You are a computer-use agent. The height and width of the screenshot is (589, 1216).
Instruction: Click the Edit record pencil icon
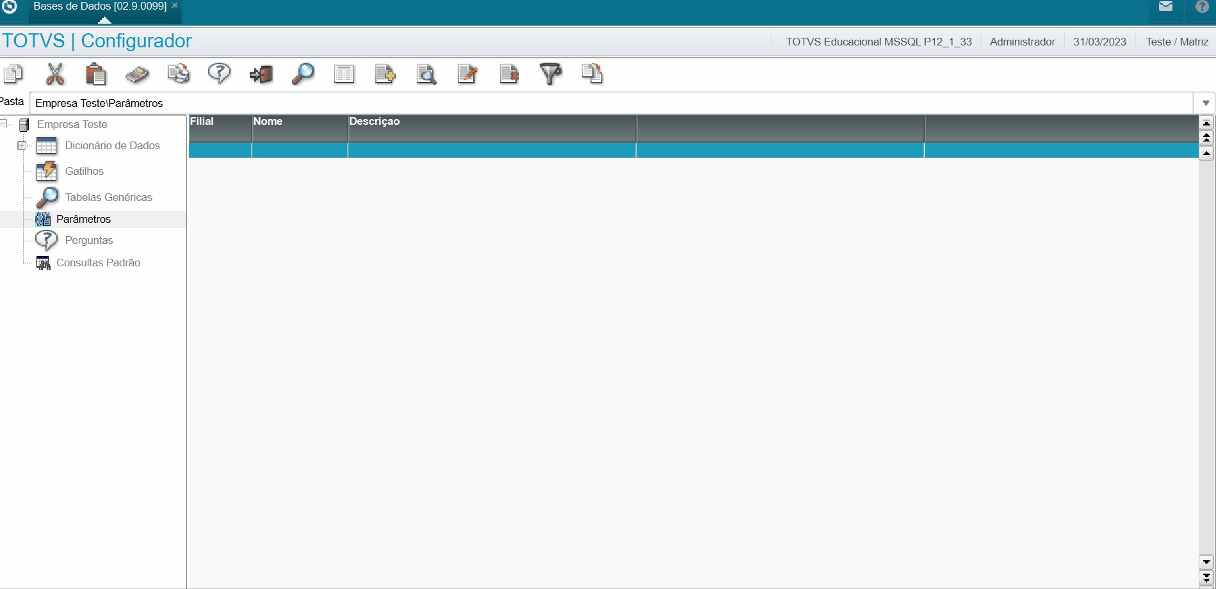coord(468,74)
